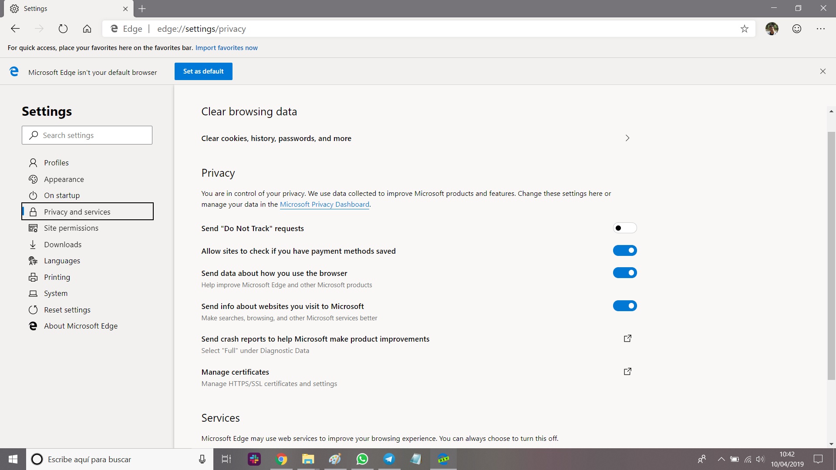The height and width of the screenshot is (470, 836).
Task: Click the scrollbar up arrow
Action: click(x=831, y=111)
